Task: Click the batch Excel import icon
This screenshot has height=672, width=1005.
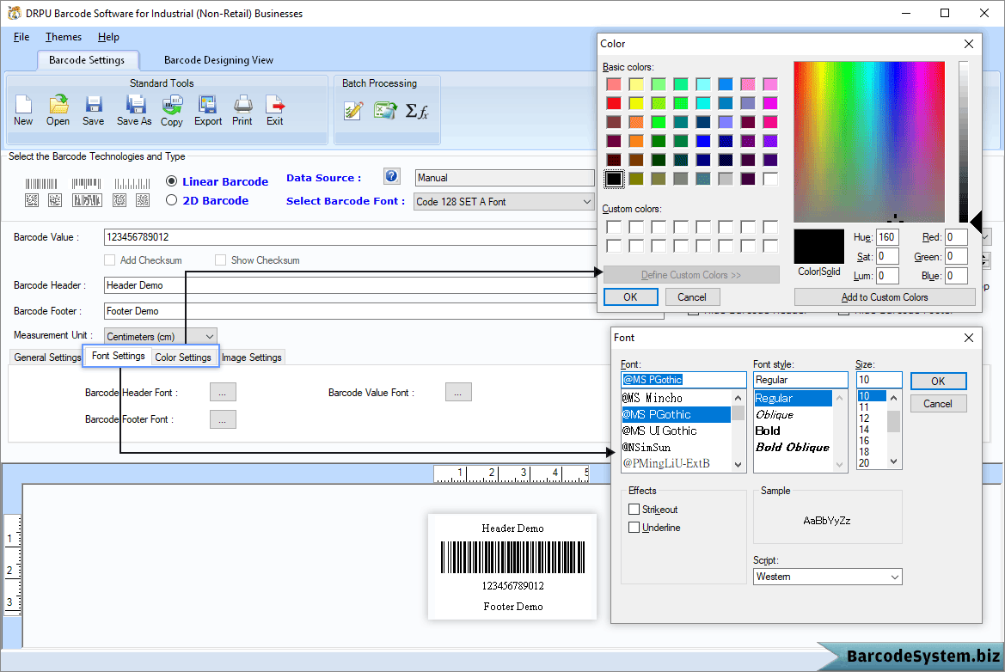Action: (385, 111)
